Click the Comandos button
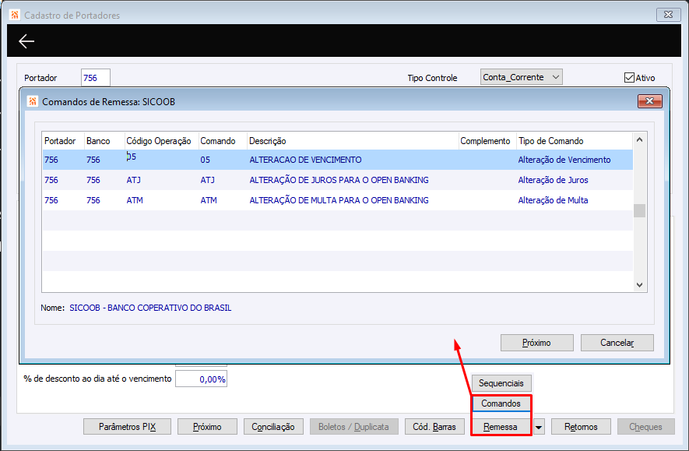Viewport: 689px width, 451px height. (x=501, y=403)
